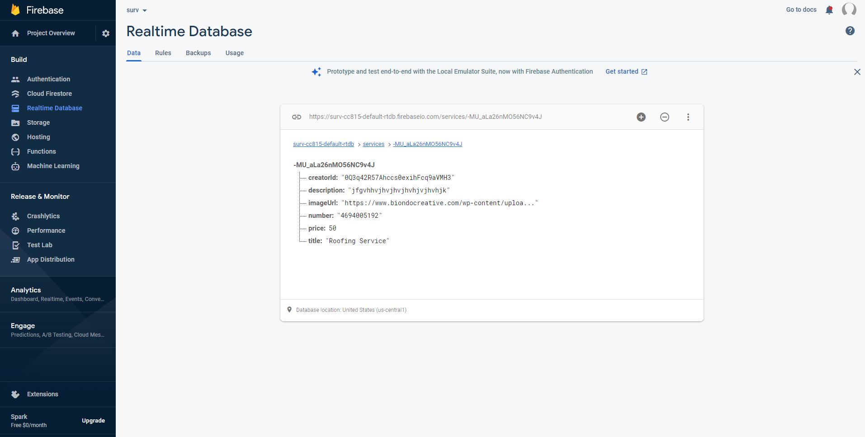Open Project Overview in sidebar
Screen dimensions: 865x437
[51, 33]
